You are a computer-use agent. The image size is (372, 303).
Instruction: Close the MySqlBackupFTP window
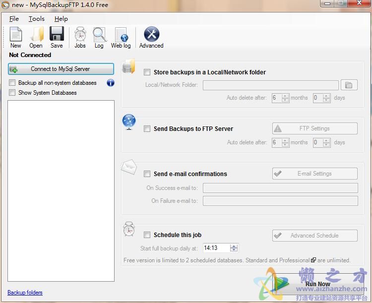[x=359, y=3]
